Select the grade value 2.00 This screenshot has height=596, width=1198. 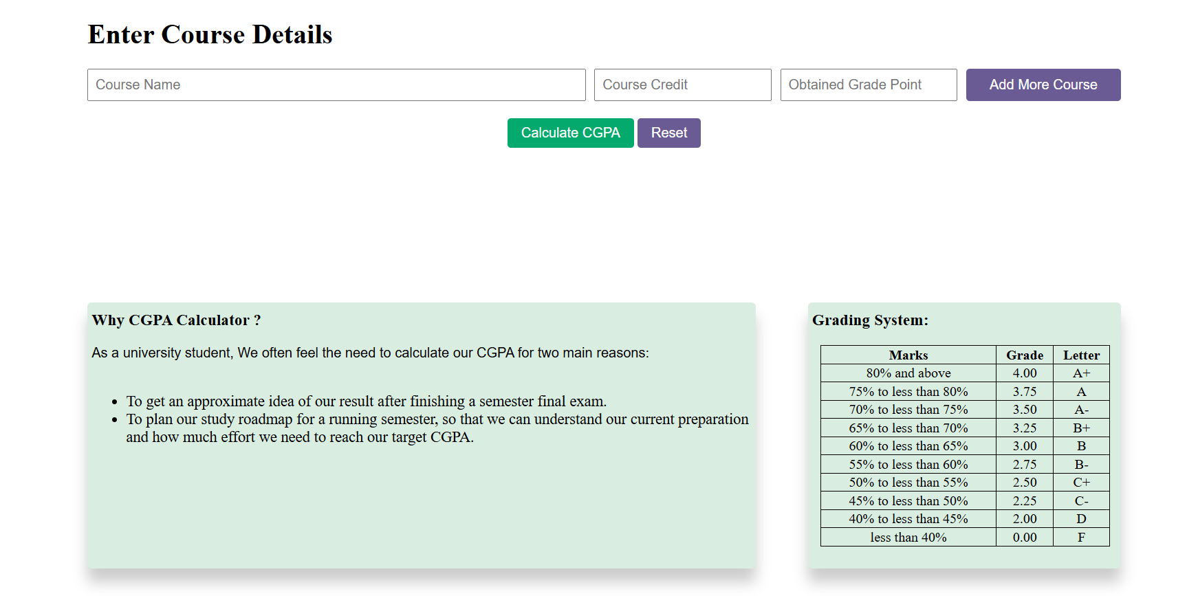pyautogui.click(x=1025, y=519)
